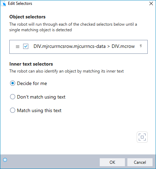The height and width of the screenshot is (169, 156).
Task: Click the Cancel button
Action: pos(140,162)
